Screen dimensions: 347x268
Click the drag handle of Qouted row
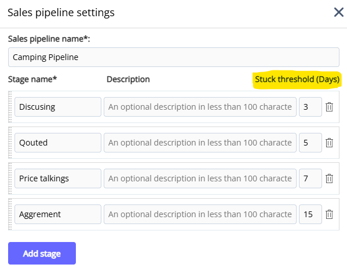pos(10,143)
